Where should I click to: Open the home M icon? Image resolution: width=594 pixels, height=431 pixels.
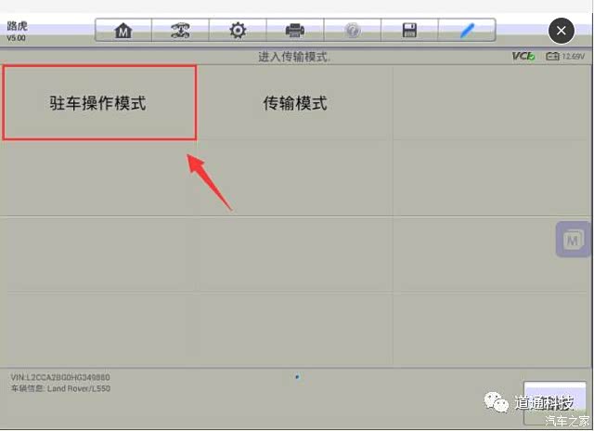[123, 30]
